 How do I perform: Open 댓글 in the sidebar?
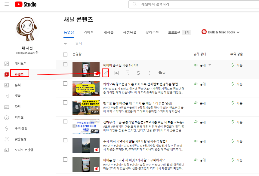(x=18, y=96)
